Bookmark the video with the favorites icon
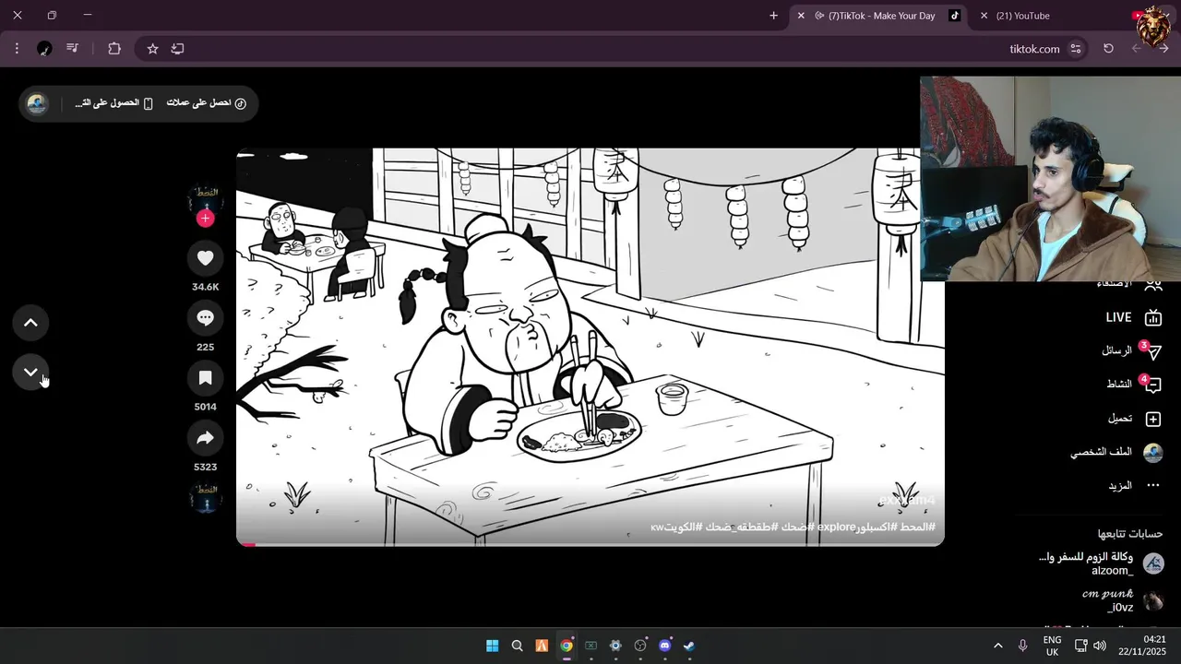Viewport: 1181px width, 664px height. pyautogui.click(x=205, y=378)
